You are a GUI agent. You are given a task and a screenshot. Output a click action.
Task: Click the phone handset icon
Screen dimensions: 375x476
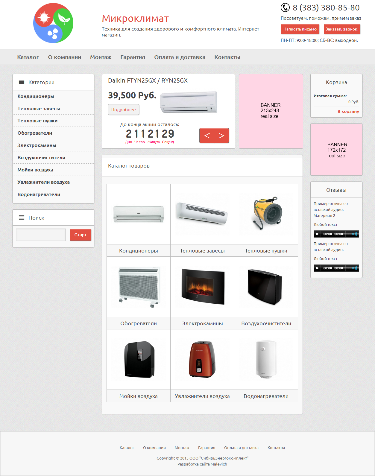click(285, 7)
